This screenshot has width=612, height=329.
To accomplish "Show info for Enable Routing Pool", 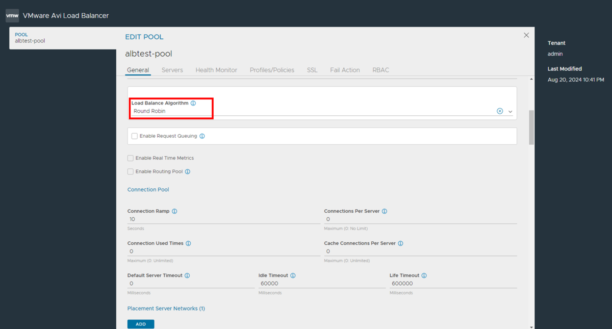I will tap(188, 172).
